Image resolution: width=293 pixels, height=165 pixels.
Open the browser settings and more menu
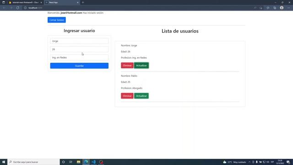coord(289,8)
